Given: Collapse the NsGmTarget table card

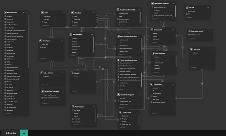Looking at the screenshot, I should point(76,125).
